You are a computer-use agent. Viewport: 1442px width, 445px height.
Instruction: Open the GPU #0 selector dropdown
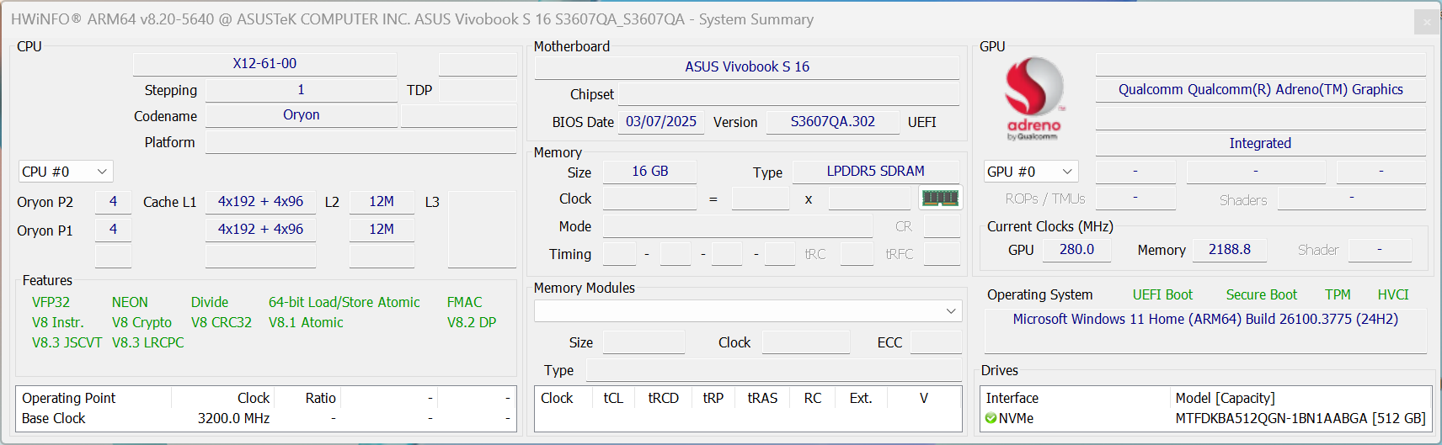click(1031, 172)
